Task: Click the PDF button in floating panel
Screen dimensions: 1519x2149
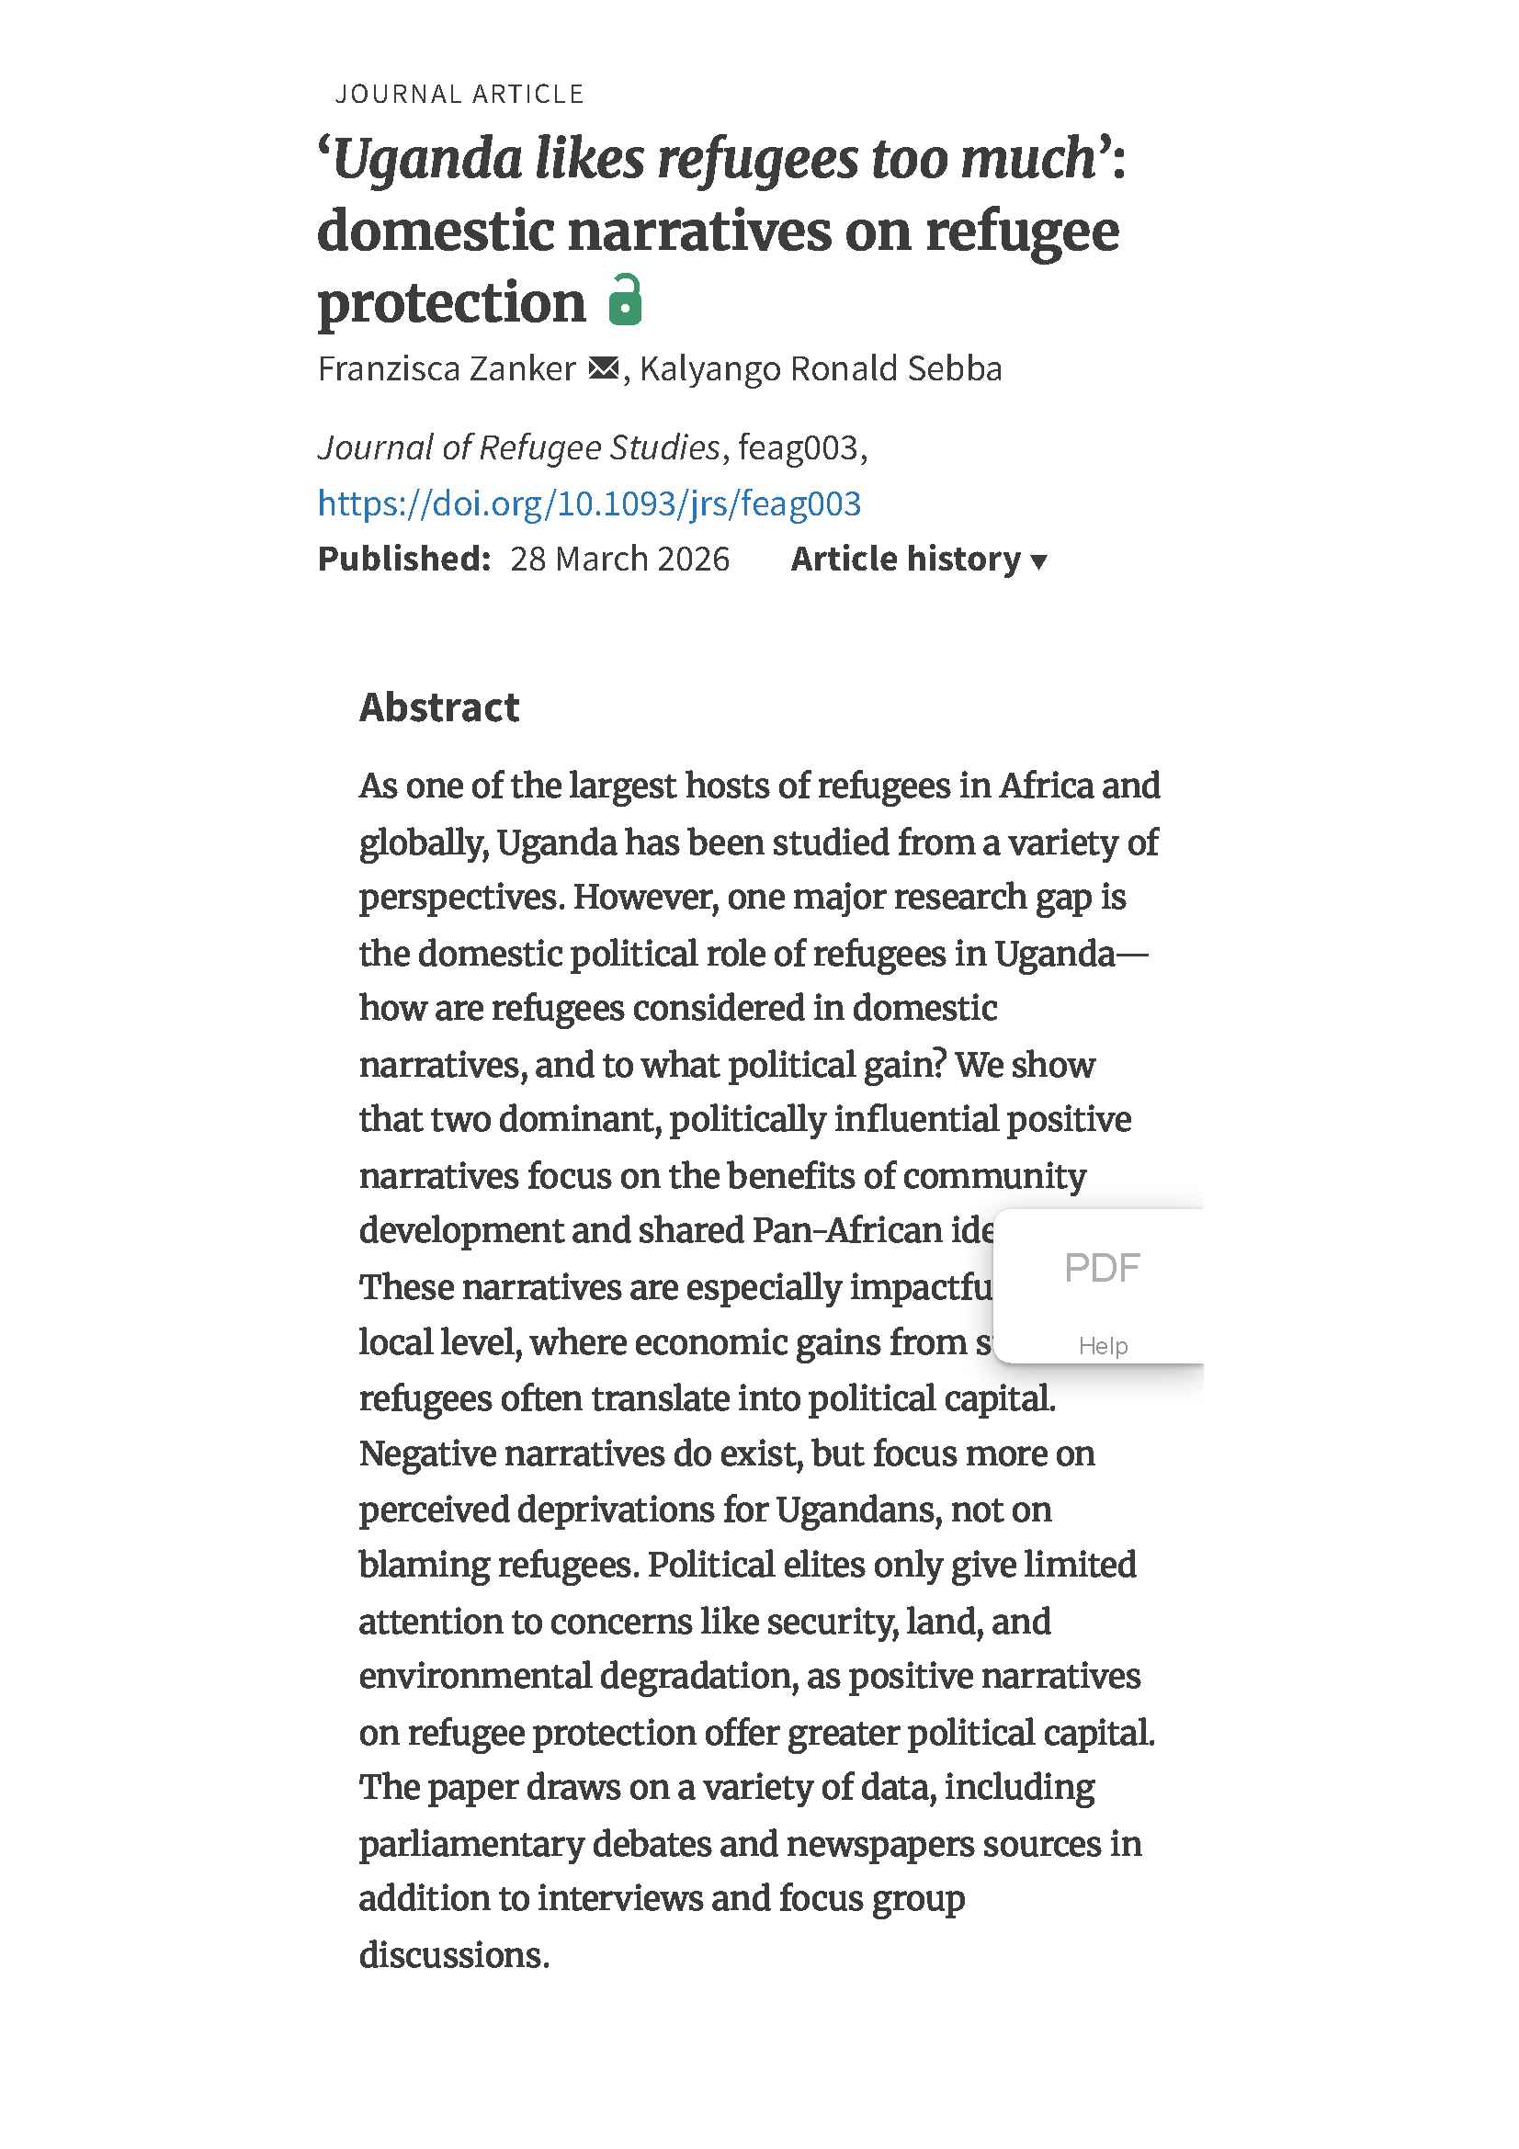Action: (x=1101, y=1268)
